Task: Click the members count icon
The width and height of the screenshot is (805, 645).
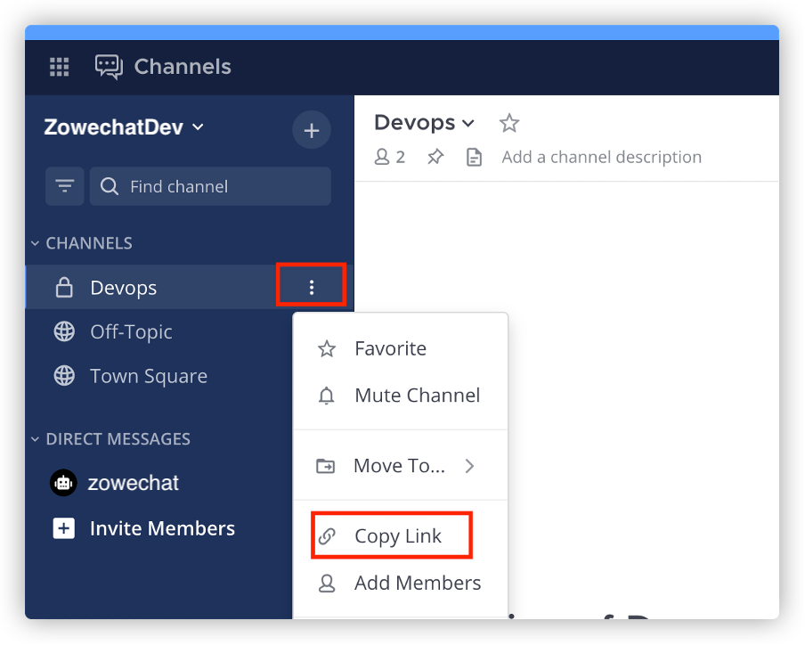Action: 390,158
